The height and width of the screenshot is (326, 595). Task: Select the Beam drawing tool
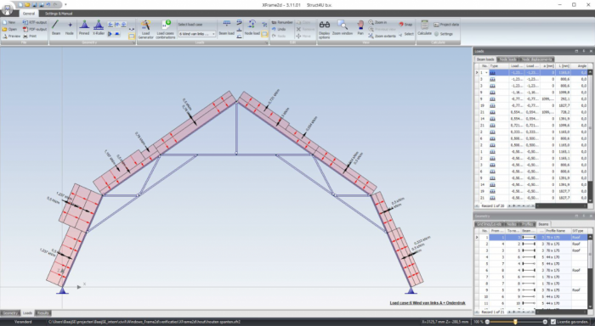pos(56,28)
